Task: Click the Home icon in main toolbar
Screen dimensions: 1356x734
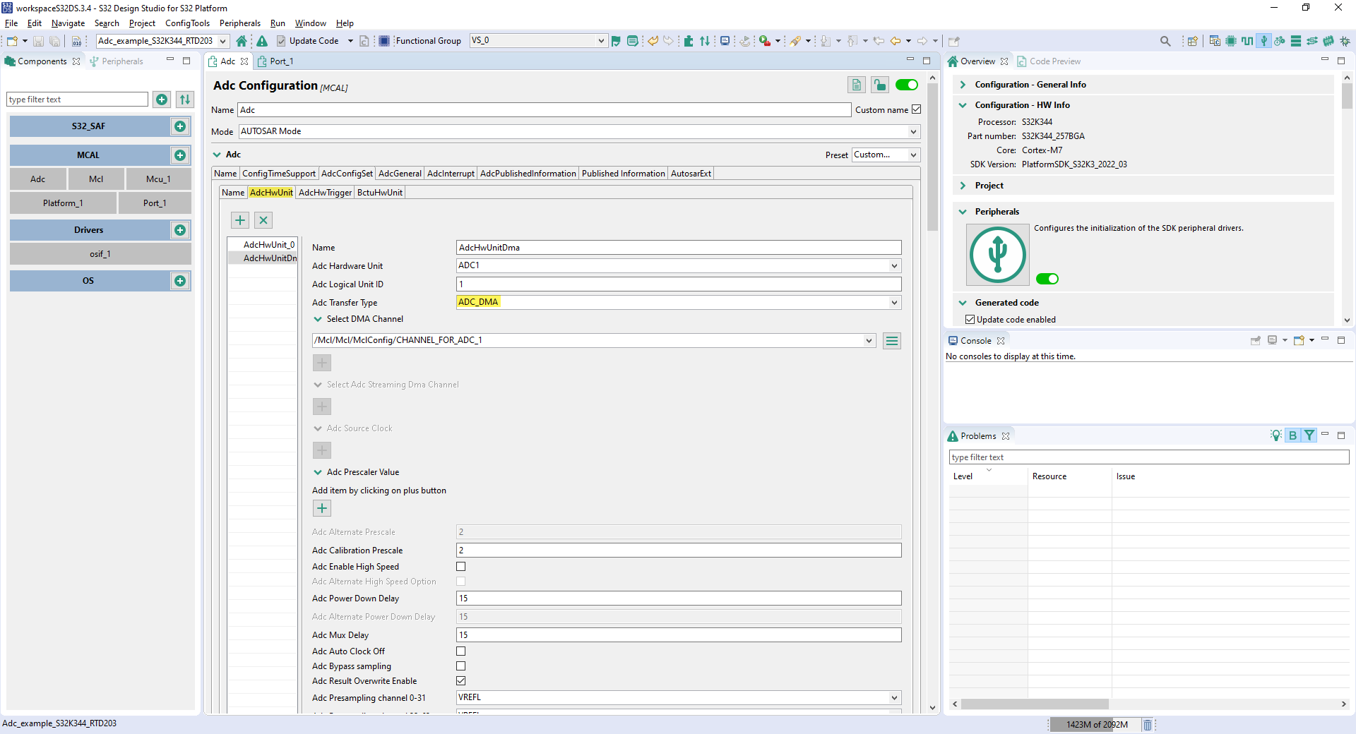Action: click(x=242, y=41)
